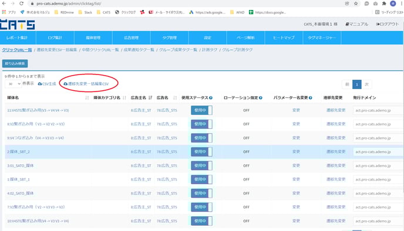Open the Chrome extensions puzzle icon

384,4
